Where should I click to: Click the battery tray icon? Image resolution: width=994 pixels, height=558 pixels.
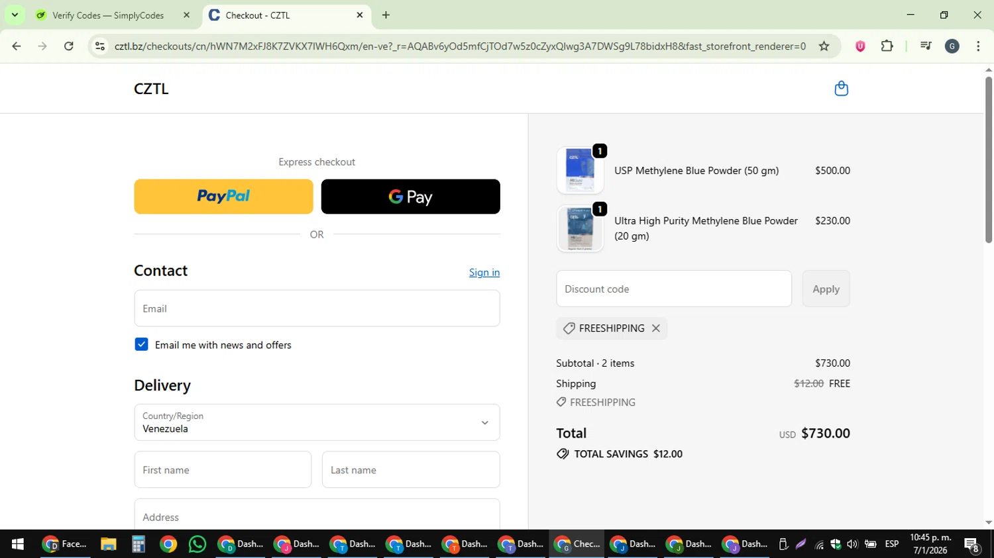click(870, 544)
